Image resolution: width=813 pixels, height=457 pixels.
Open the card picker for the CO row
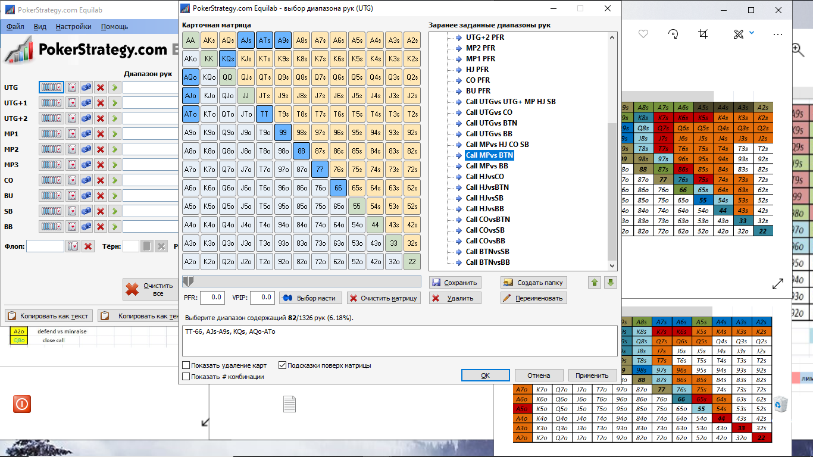[72, 180]
